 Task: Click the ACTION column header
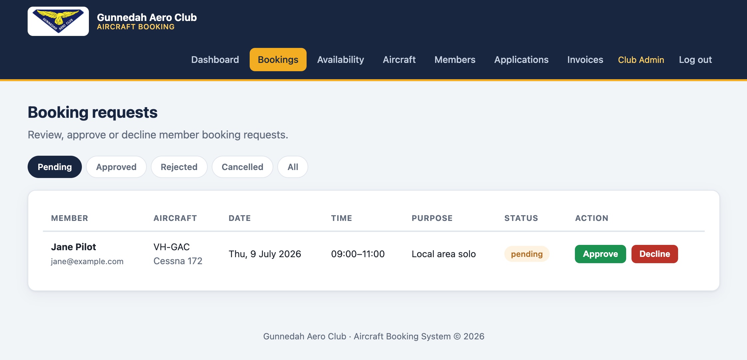click(x=592, y=218)
